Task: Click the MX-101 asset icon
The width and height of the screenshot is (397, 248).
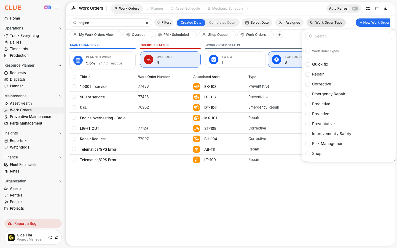Action: pos(197,118)
